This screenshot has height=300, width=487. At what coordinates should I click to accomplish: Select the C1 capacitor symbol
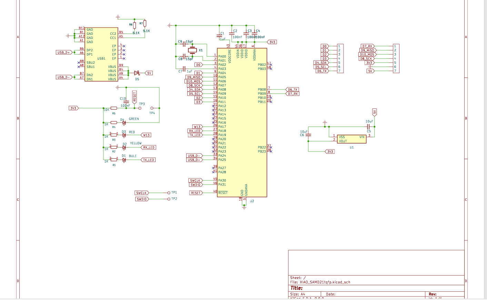(x=219, y=35)
